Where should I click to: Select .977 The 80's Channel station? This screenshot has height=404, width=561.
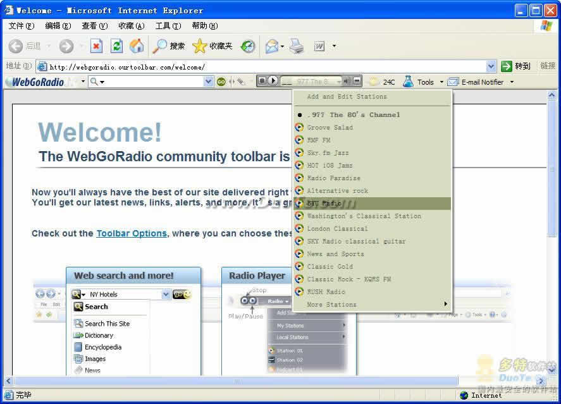point(372,115)
